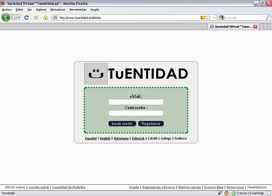
Task: Click the Registrarse button
Action: (x=151, y=124)
